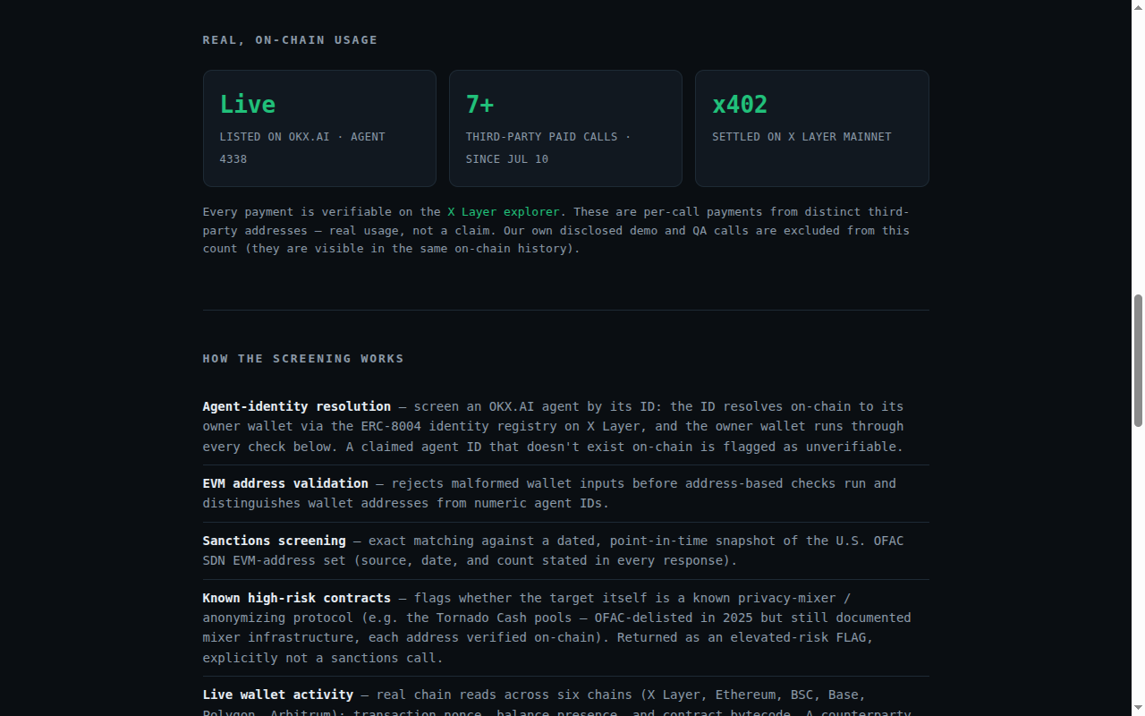Viewport: 1145px width, 716px height.
Task: Click the Sanctions screening item title
Action: coord(274,541)
